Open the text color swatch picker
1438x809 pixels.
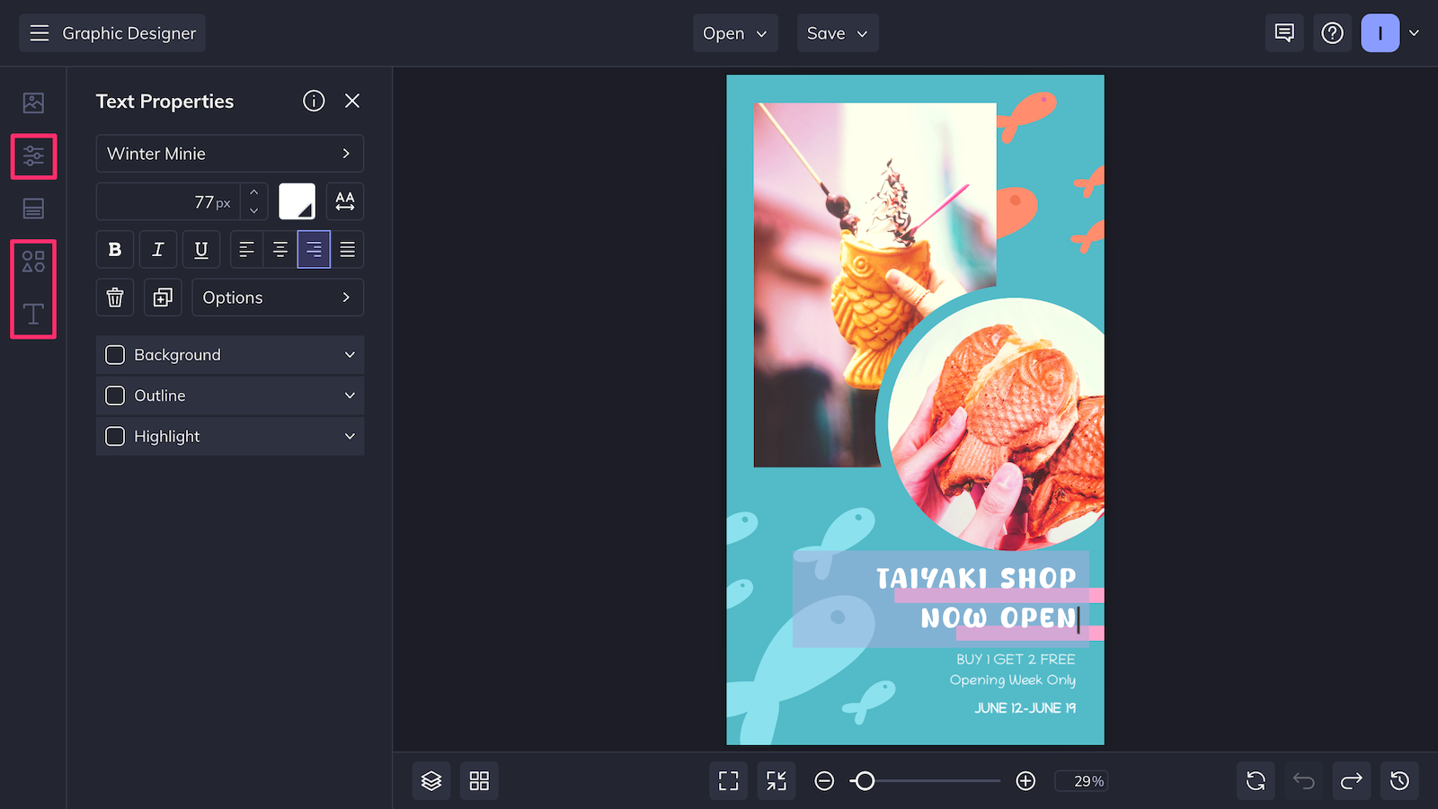[x=297, y=201]
